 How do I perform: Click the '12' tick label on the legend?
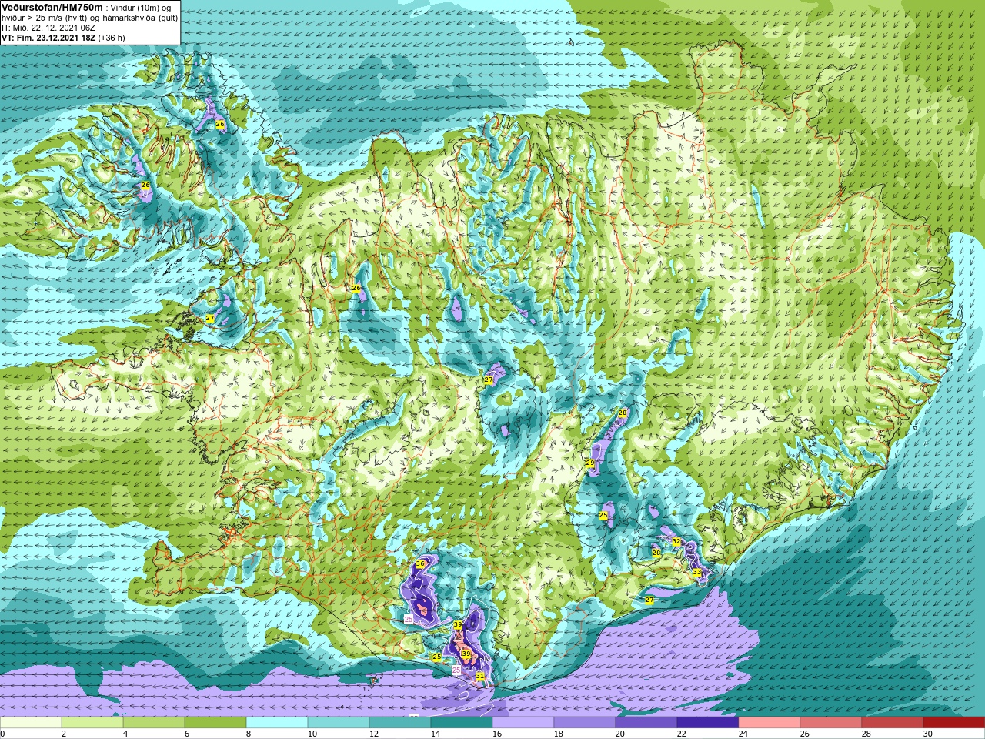coord(374,734)
